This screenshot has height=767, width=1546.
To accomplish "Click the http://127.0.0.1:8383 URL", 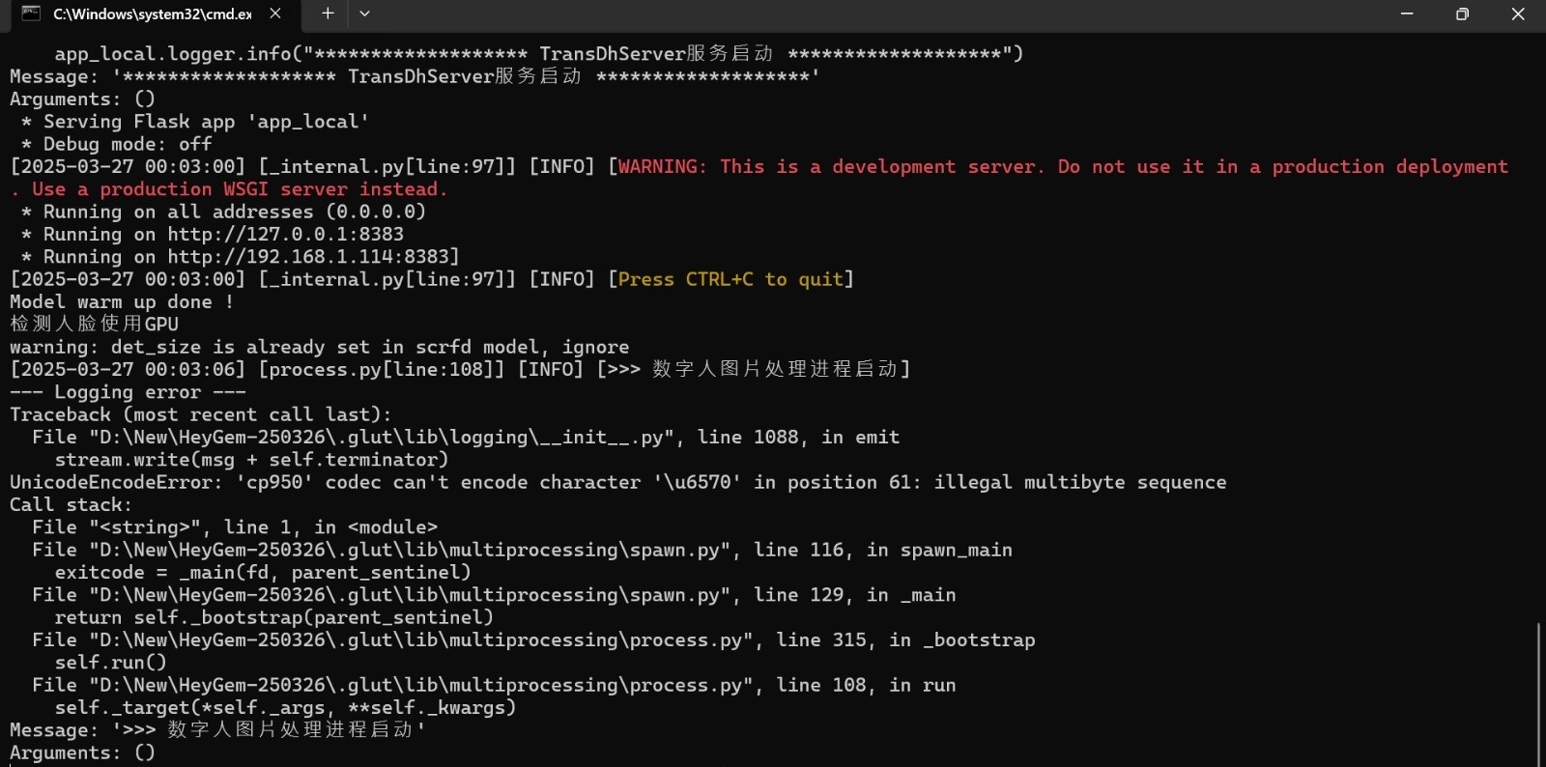I will tap(285, 234).
